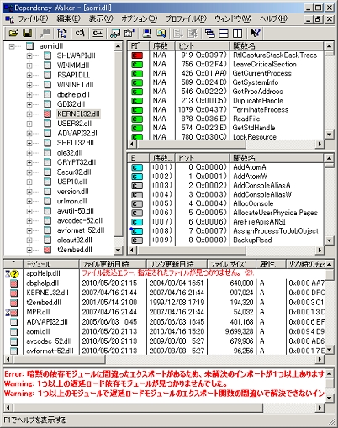This screenshot has width=338, height=428.
Task: Select USER32.dll in the module tree
Action: click(74, 124)
